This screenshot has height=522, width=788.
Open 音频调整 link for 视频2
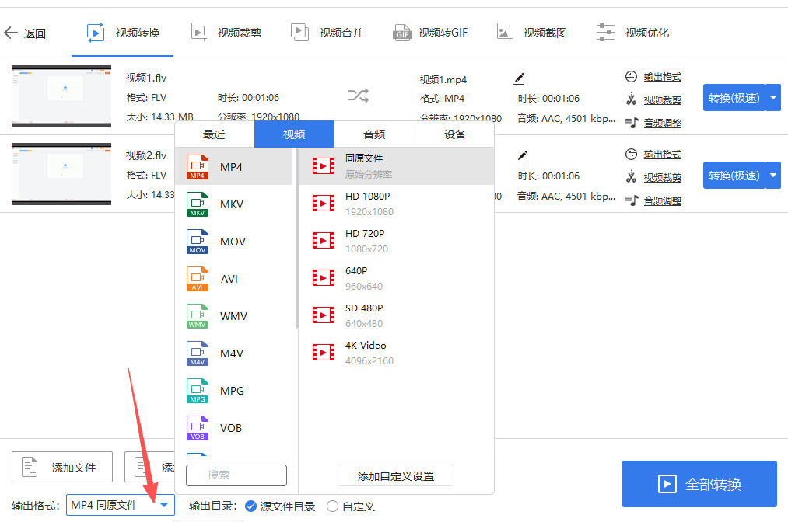point(662,200)
